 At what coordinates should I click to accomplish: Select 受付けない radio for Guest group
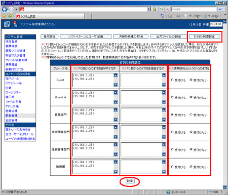tap(191, 80)
